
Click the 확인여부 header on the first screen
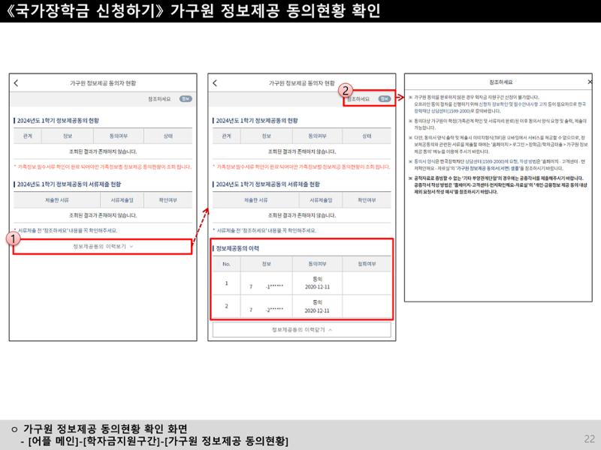(x=168, y=200)
